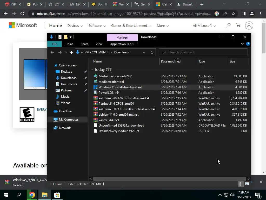Reload the Microsoft page in Chrome
Screen dimensions: 266x200
coord(22,14)
